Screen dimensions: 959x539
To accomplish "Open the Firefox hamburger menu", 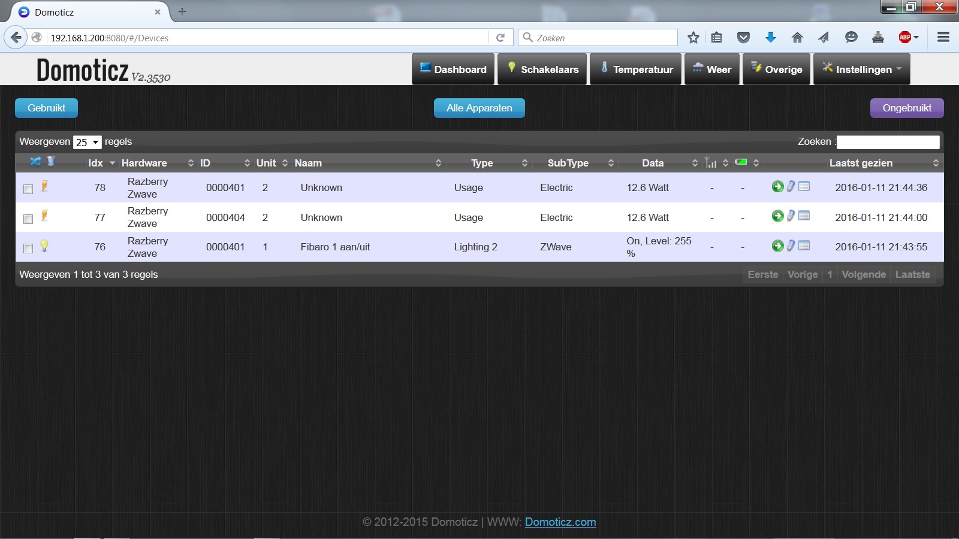I will pyautogui.click(x=943, y=37).
